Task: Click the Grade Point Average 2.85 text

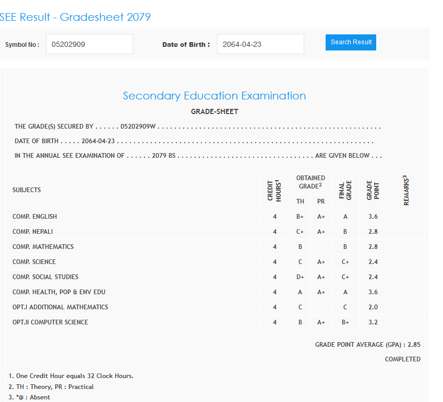Action: (x=367, y=345)
